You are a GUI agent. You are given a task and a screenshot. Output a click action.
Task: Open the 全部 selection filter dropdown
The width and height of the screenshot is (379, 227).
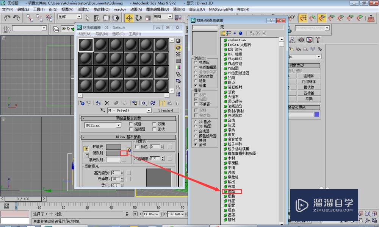pos(79,16)
